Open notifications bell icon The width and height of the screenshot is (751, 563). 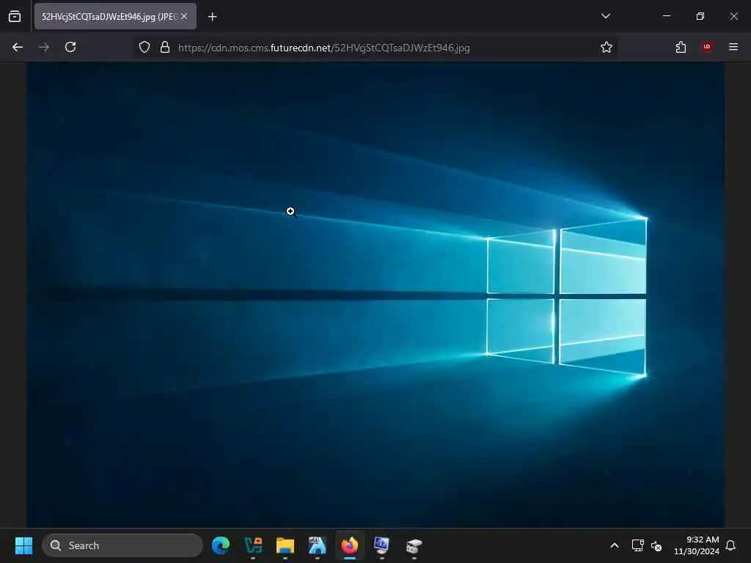click(x=731, y=545)
